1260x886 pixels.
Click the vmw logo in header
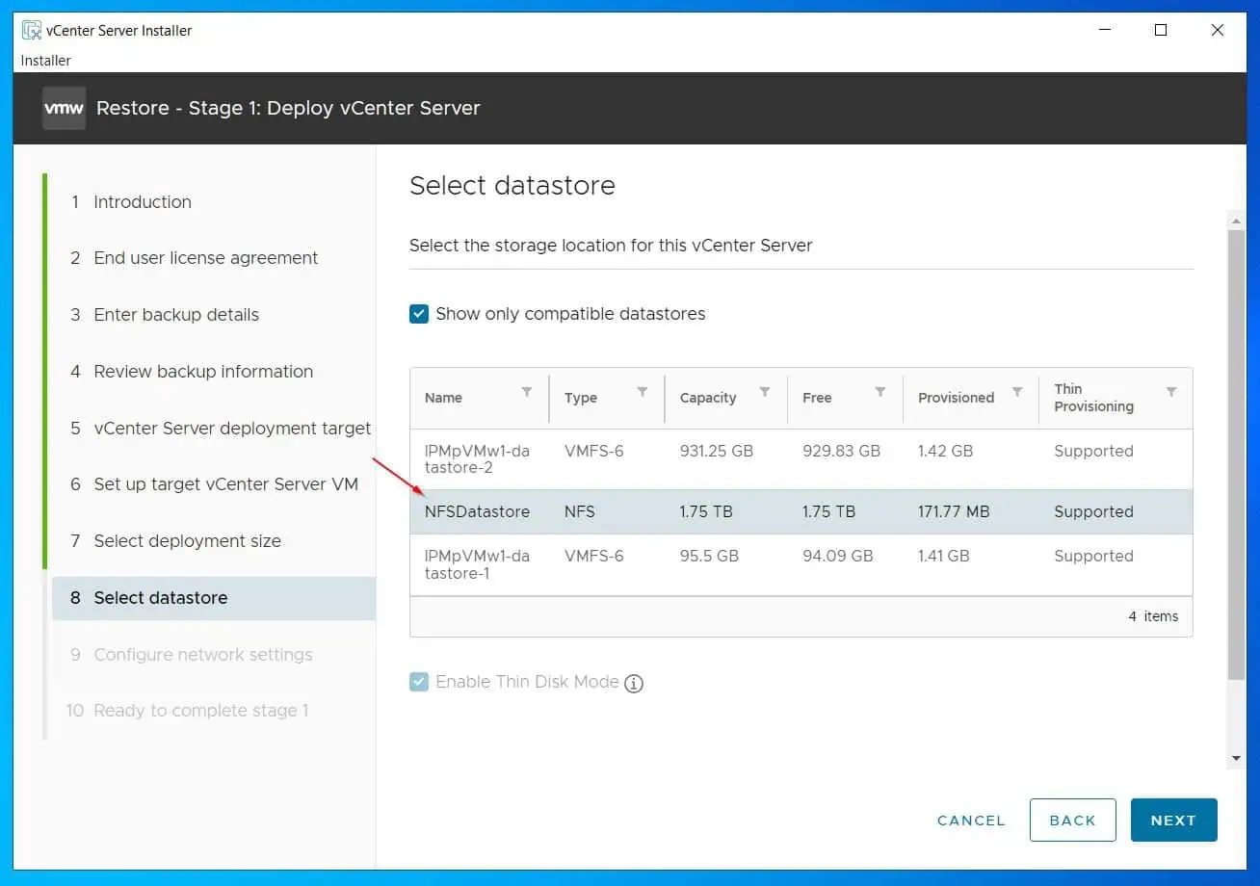(65, 108)
